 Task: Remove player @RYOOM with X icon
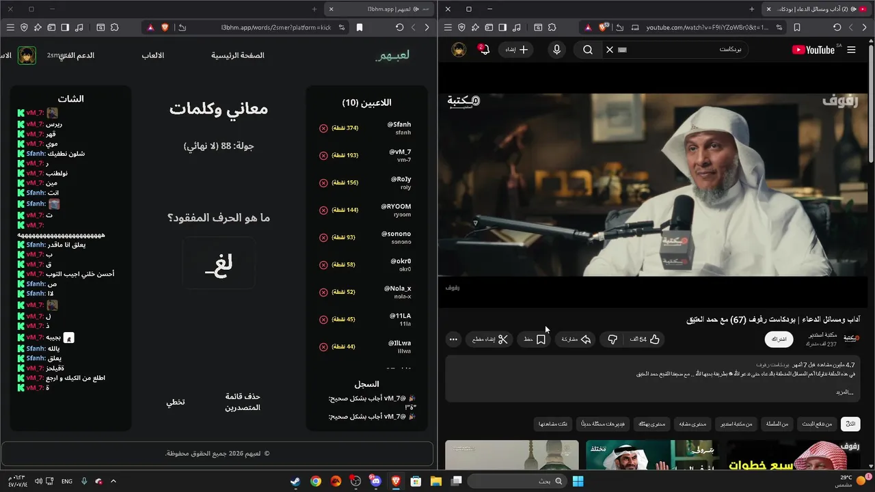click(x=323, y=210)
